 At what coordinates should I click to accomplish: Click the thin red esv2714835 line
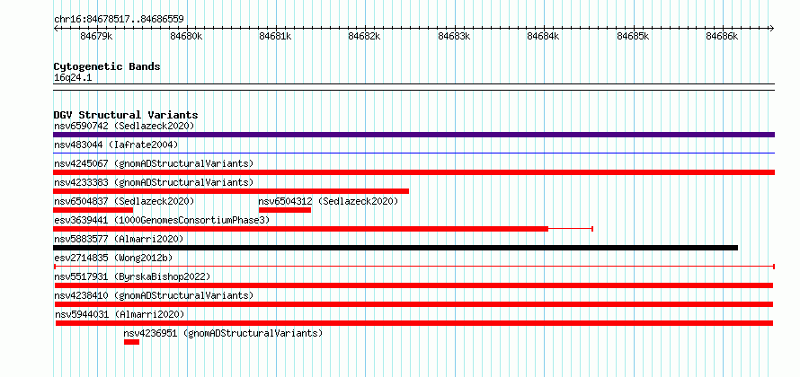[x=414, y=267]
